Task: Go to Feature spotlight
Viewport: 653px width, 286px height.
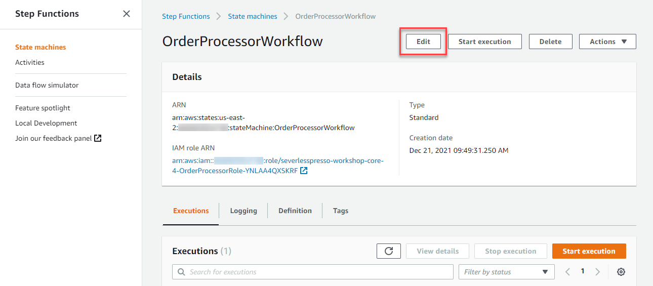Action: 43,108
